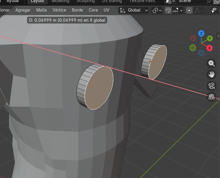220x178 pixels.
Task: Click the blue Z axis gizmo ball
Action: [201, 33]
